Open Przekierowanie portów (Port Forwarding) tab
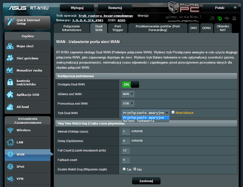The width and height of the screenshot is (243, 187). pos(158,28)
